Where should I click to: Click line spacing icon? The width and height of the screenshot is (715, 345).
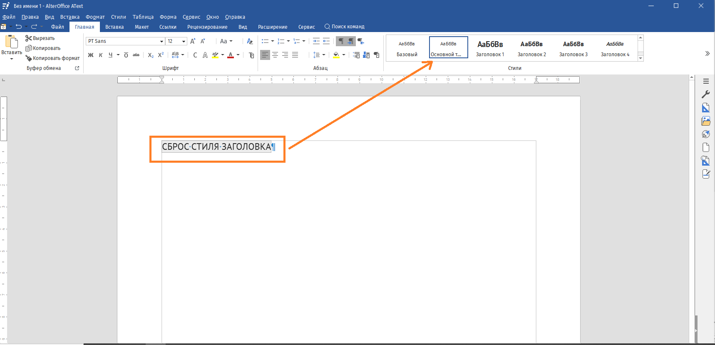coord(316,55)
